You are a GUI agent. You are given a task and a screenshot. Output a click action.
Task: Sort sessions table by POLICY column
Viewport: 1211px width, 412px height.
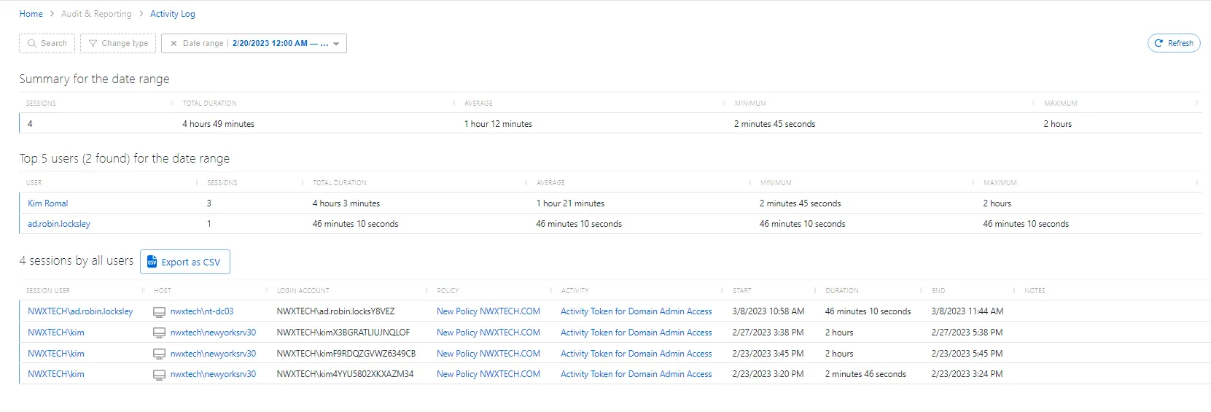pos(448,291)
